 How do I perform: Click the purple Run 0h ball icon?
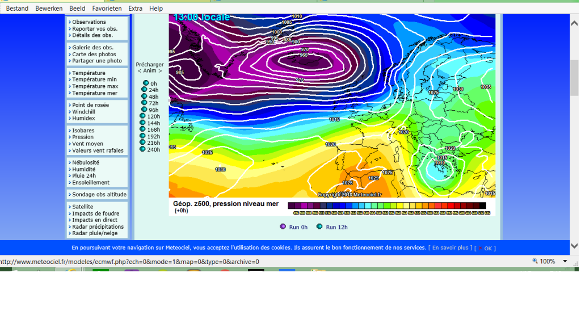(283, 227)
